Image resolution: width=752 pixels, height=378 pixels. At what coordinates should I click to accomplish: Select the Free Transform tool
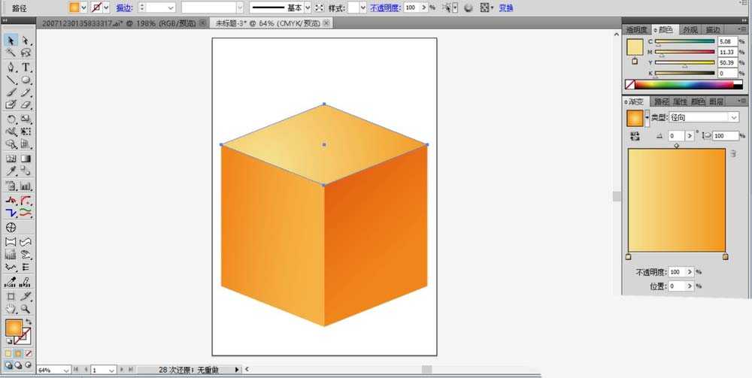26,132
